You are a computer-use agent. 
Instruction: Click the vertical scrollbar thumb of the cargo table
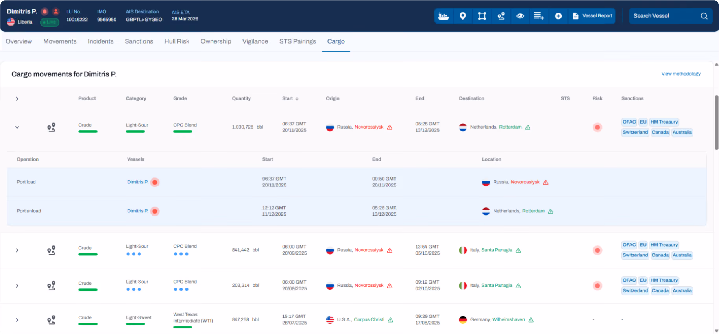(x=716, y=122)
